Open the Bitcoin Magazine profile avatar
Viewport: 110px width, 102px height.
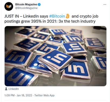pyautogui.click(x=9, y=6)
